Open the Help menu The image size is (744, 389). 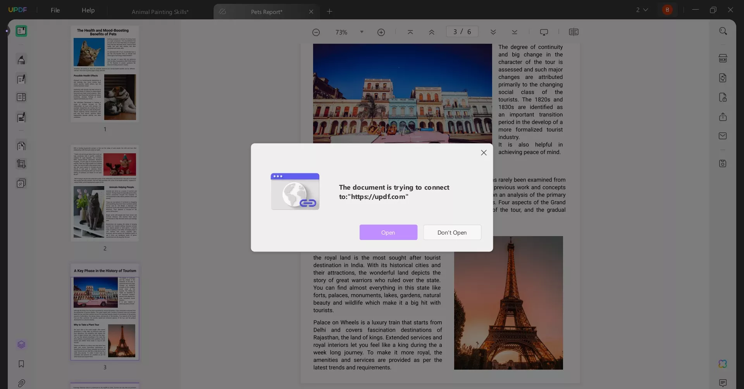point(88,10)
